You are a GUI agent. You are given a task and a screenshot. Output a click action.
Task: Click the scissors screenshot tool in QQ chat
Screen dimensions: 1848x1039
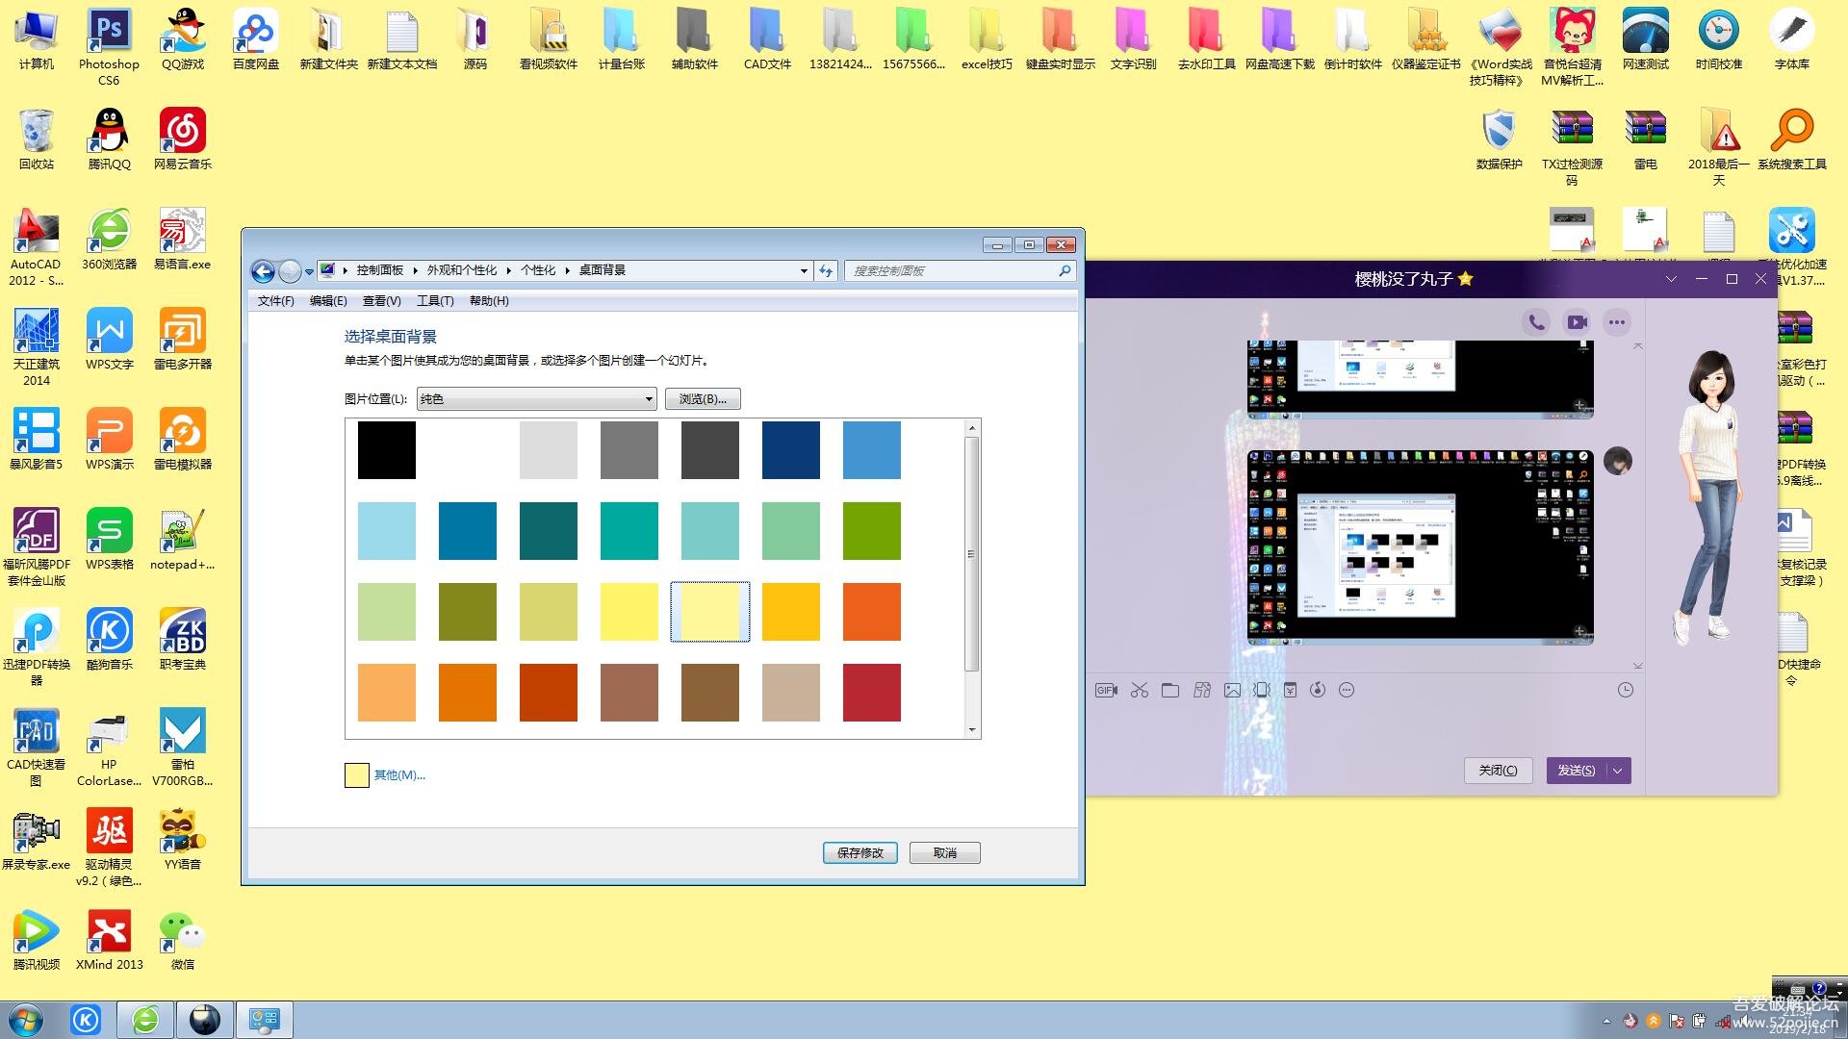(1140, 690)
